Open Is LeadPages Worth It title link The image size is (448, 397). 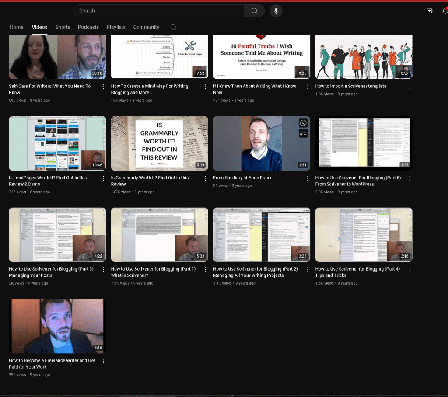(x=48, y=181)
